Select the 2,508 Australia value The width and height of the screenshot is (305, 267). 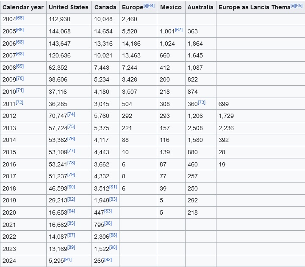pos(195,128)
